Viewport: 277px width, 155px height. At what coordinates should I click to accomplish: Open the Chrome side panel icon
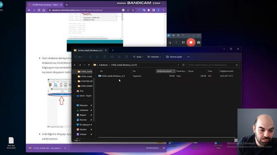point(154,10)
